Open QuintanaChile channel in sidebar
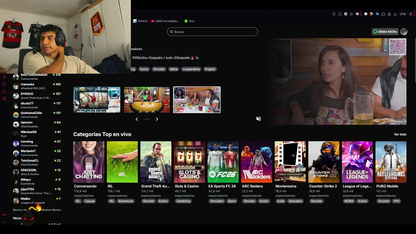Image resolution: width=416 pixels, height=234 pixels. (37, 115)
